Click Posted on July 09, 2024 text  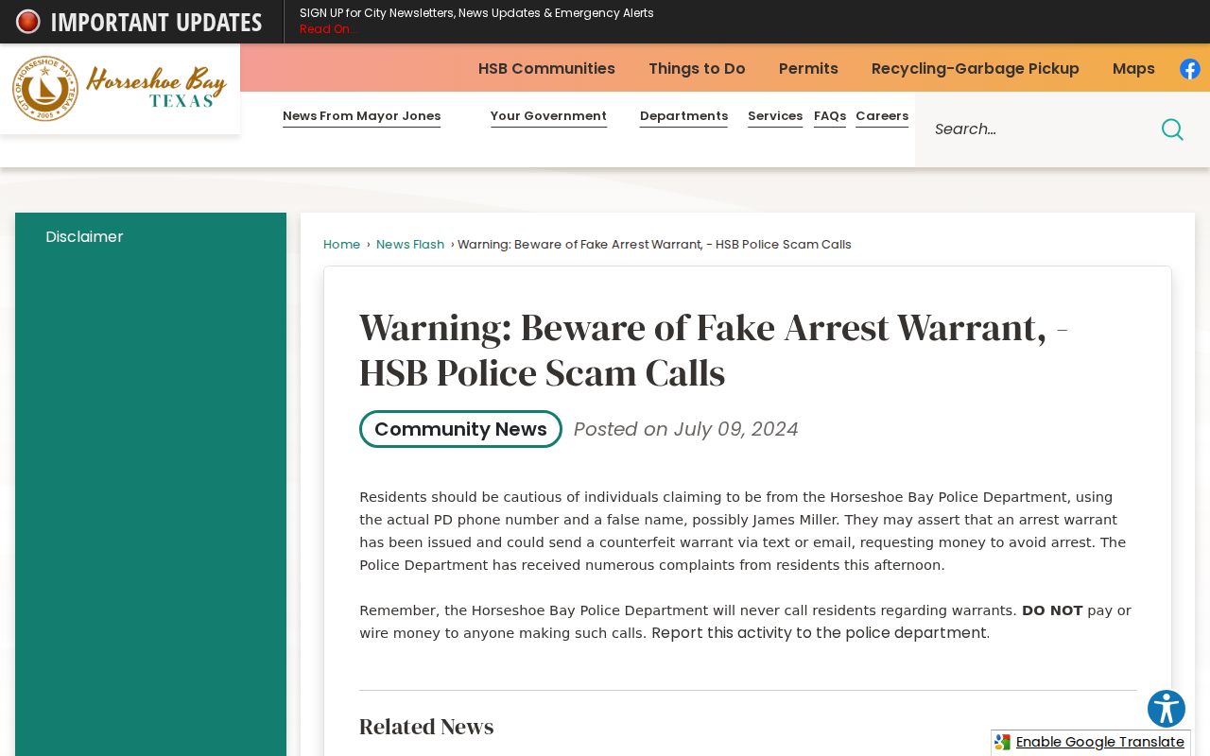[686, 429]
